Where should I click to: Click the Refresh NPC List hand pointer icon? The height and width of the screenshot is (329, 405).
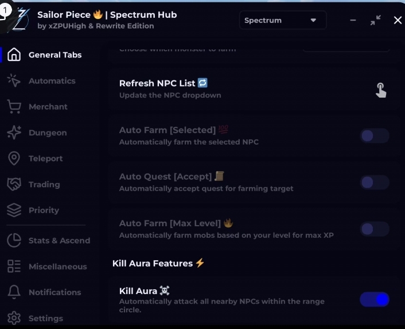click(x=381, y=90)
